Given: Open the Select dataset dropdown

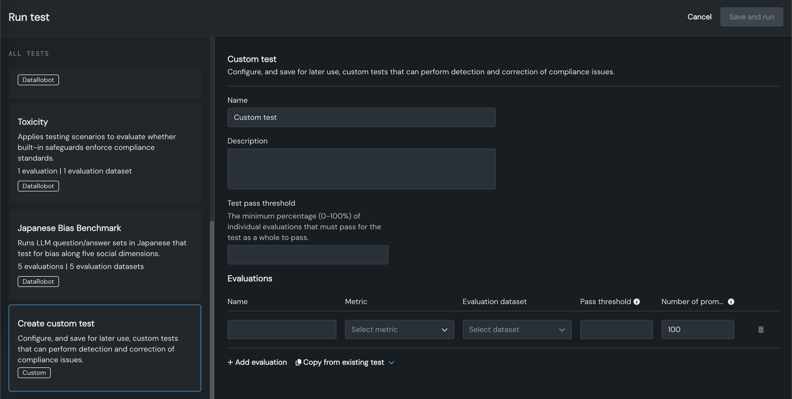Looking at the screenshot, I should pos(517,330).
